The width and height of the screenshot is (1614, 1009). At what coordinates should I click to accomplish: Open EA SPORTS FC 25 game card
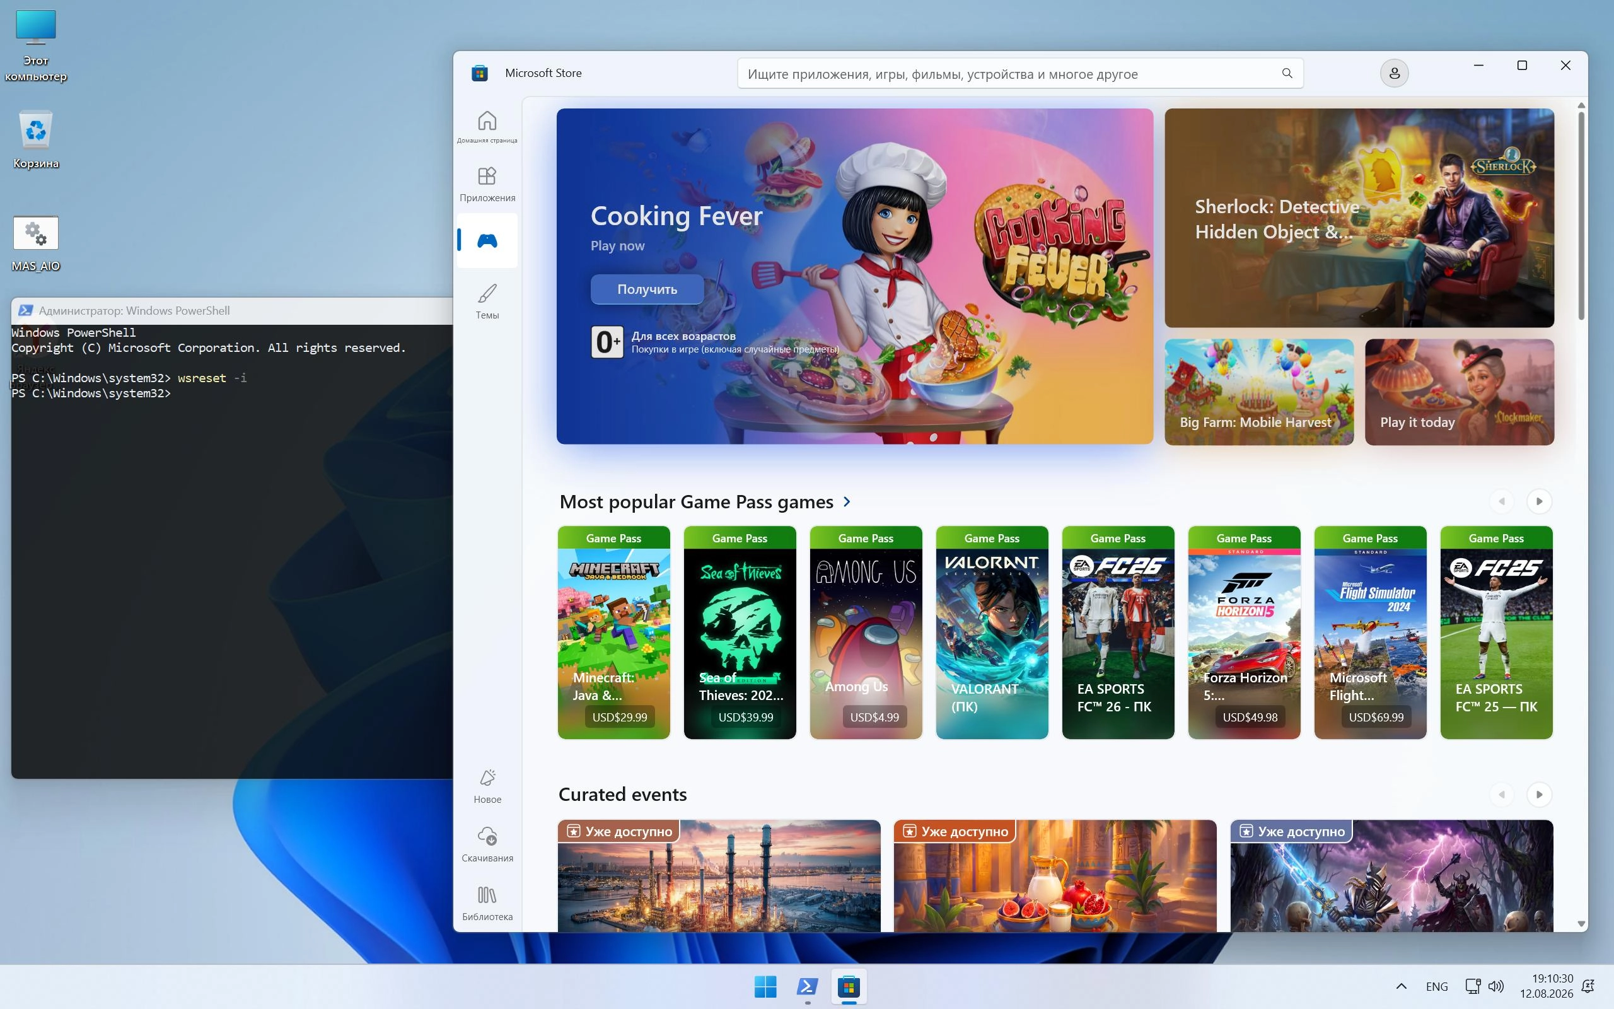[x=1496, y=632]
